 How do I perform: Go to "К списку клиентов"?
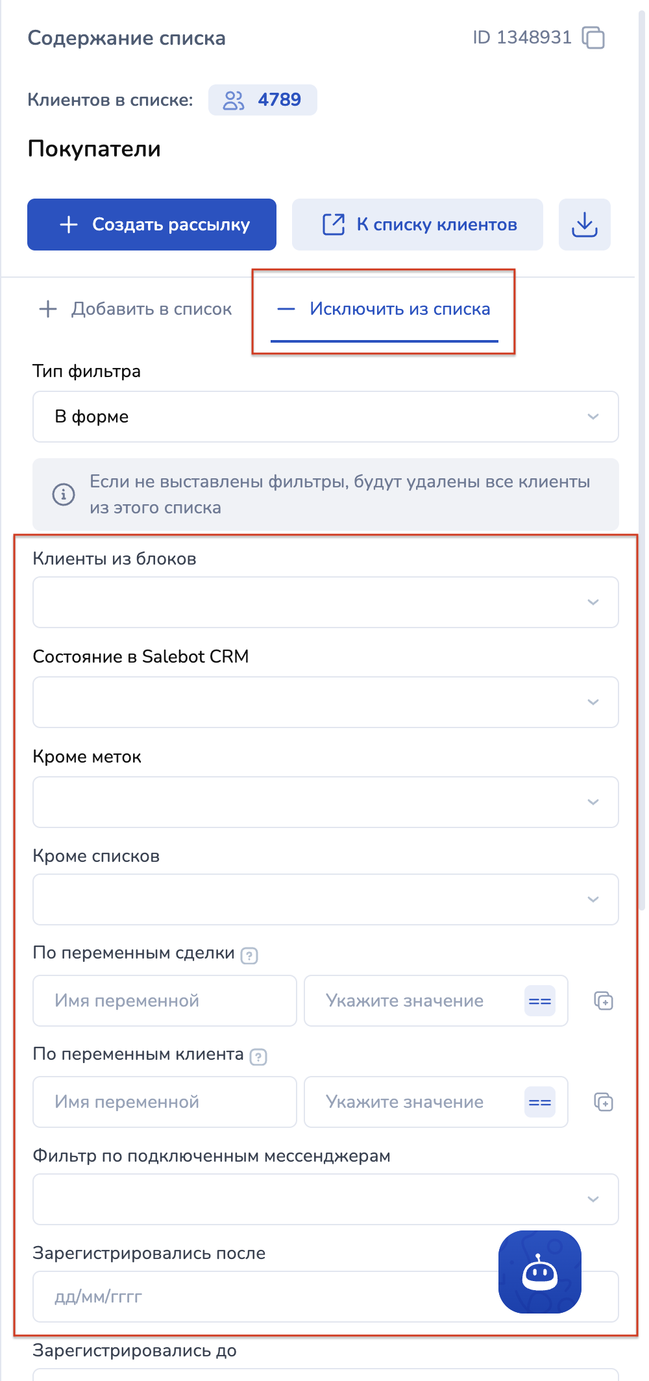417,225
